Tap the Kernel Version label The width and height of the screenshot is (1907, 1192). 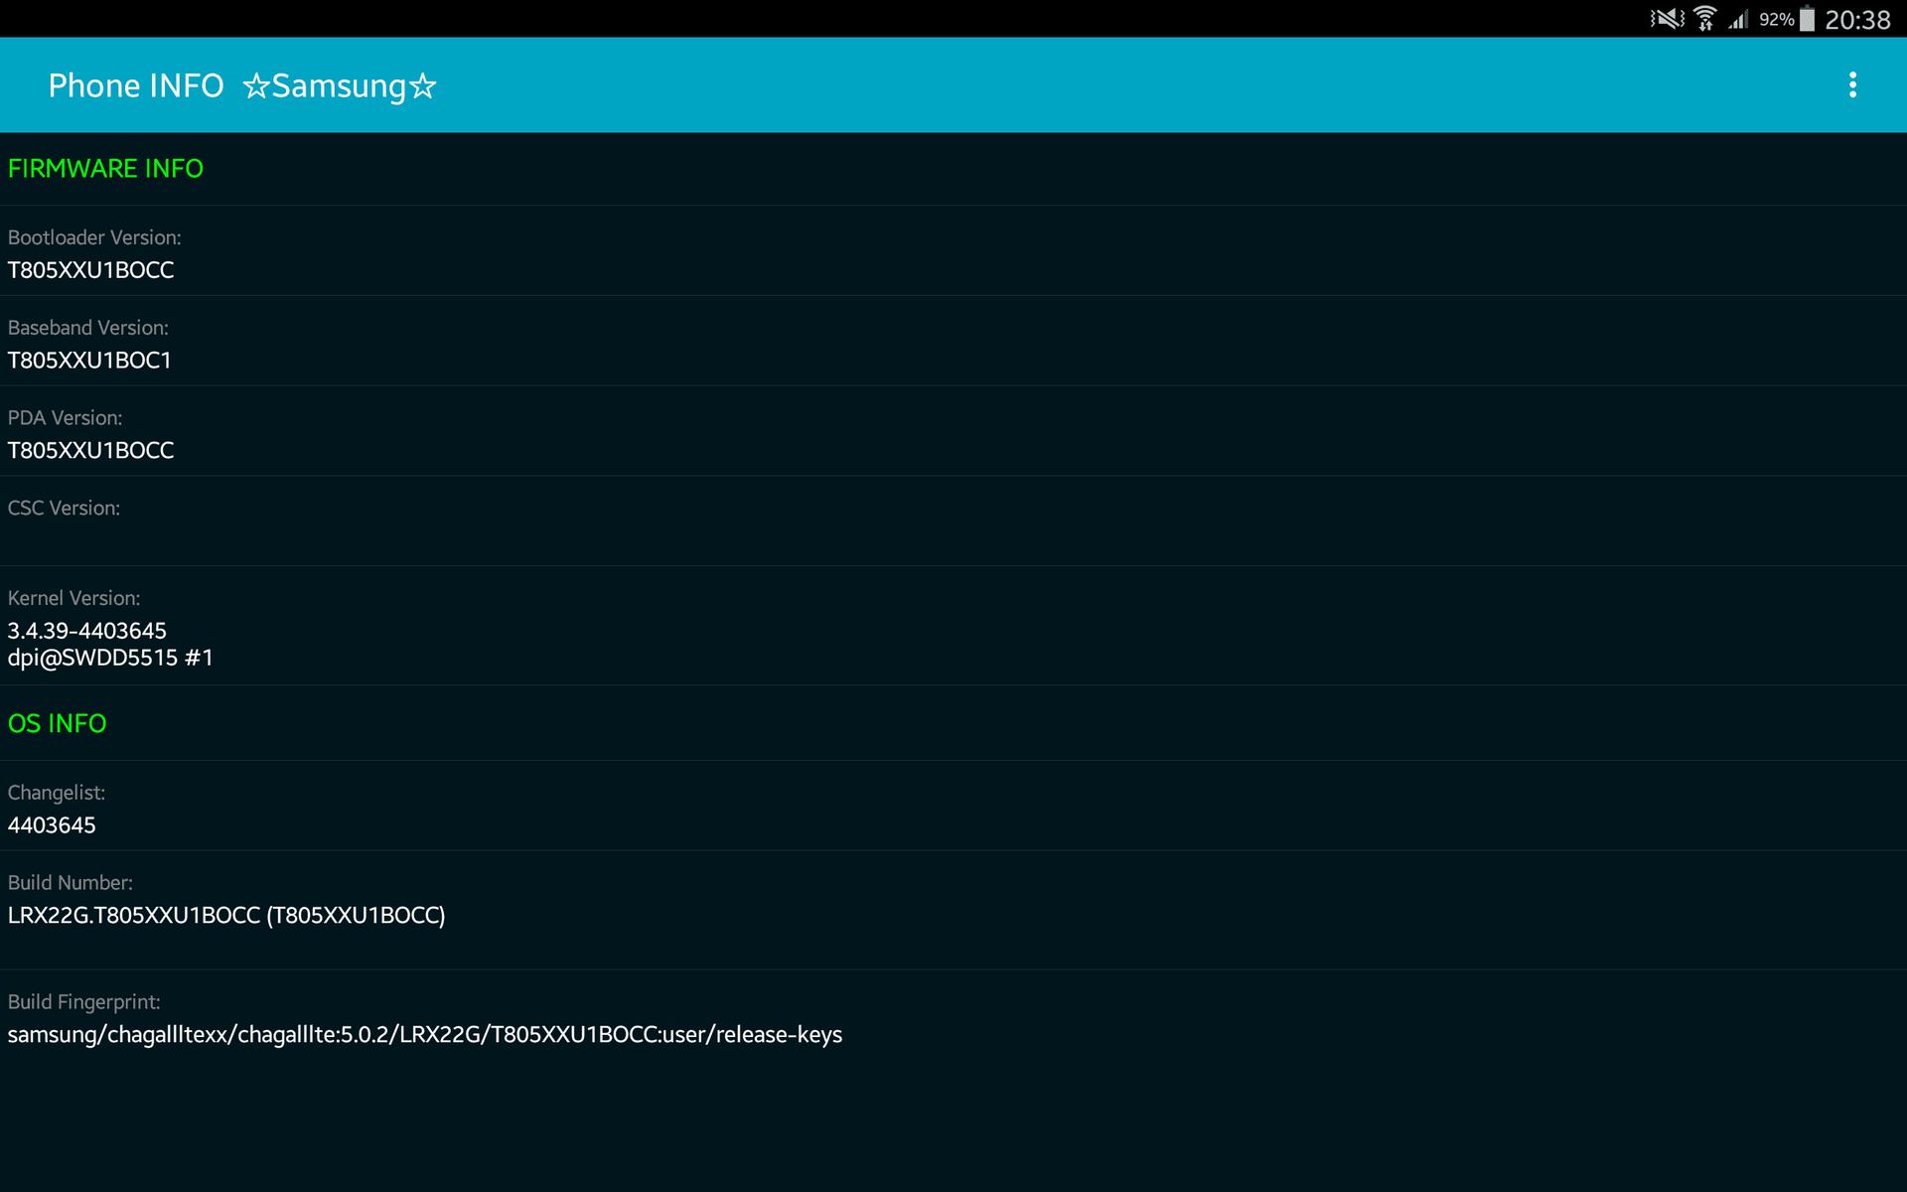(73, 599)
